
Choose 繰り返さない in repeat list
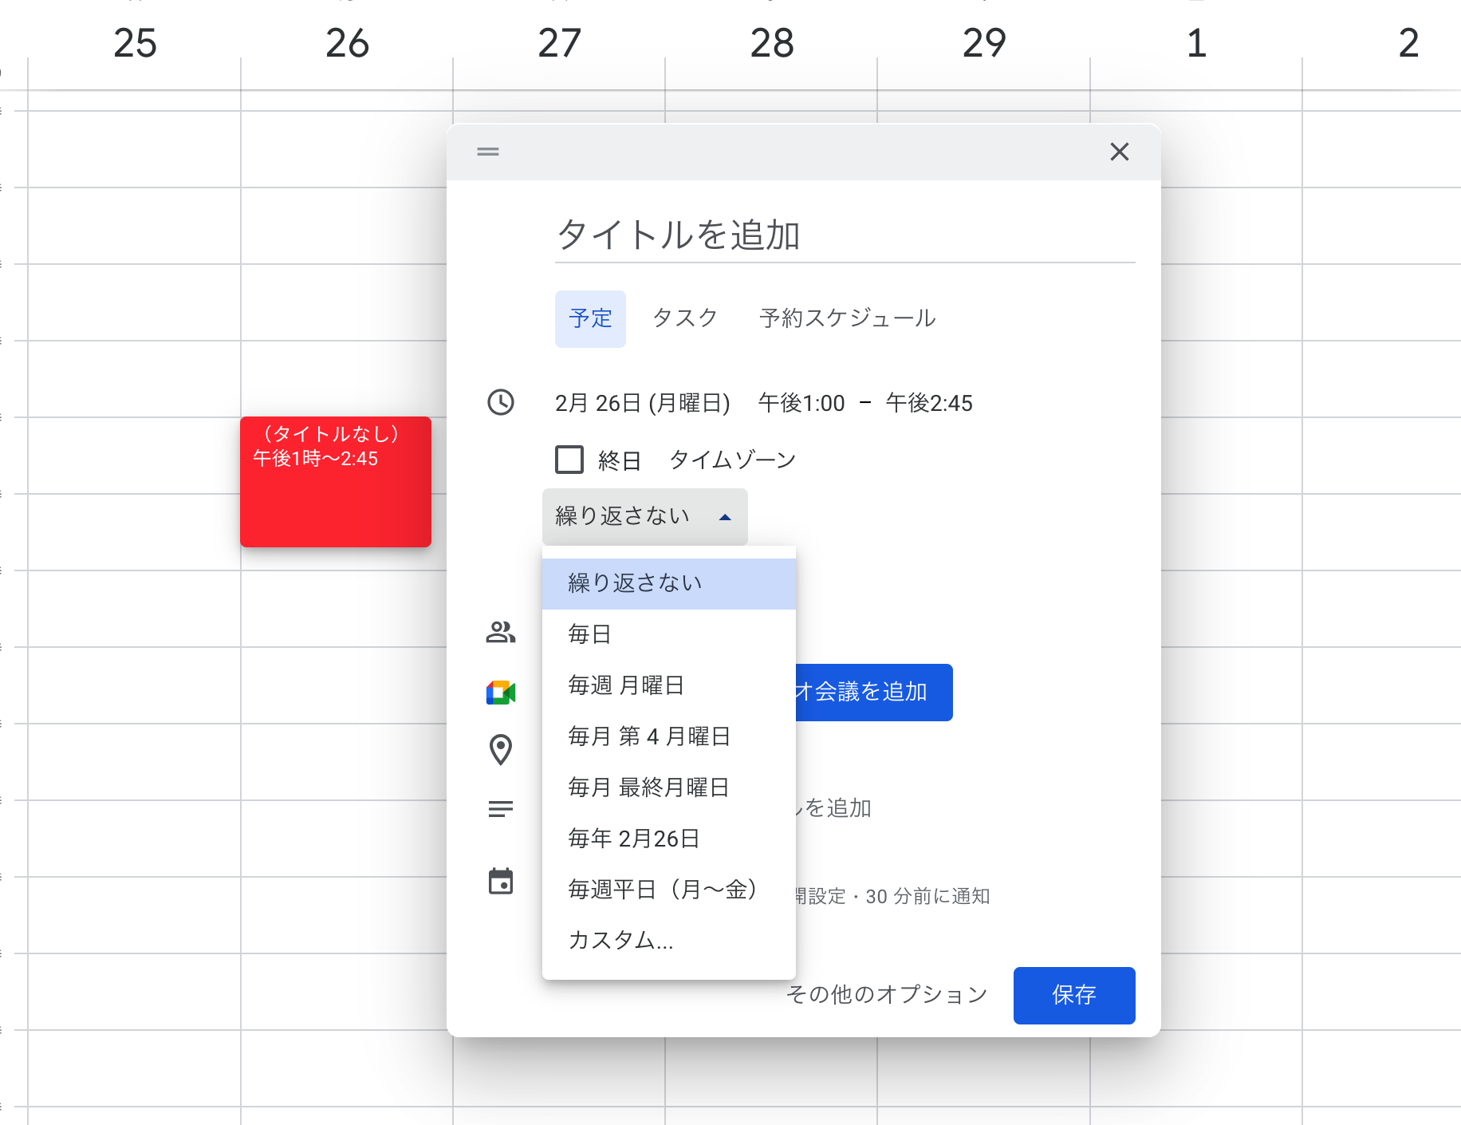pyautogui.click(x=669, y=584)
